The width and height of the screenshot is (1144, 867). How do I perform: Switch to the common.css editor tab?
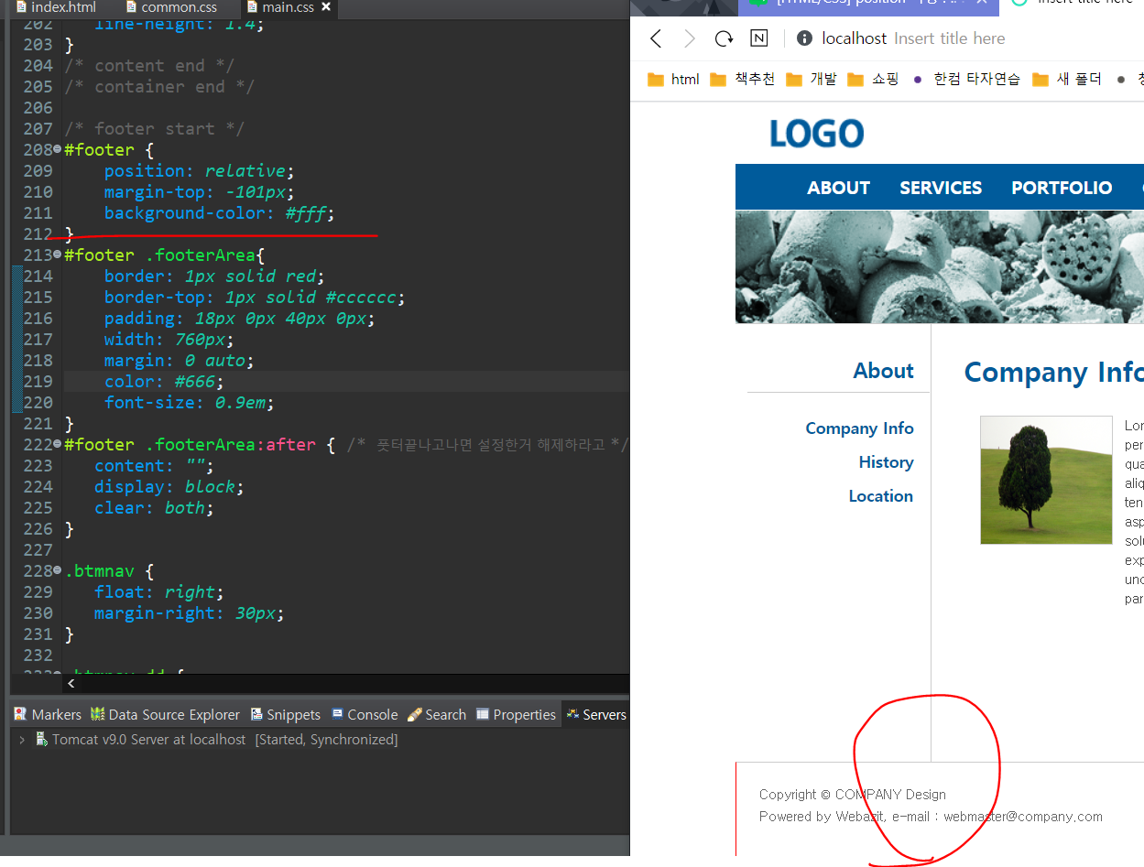coord(172,8)
